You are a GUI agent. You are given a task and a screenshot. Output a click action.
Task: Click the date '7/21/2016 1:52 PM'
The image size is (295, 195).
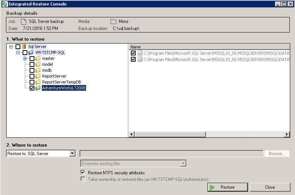coord(40,28)
